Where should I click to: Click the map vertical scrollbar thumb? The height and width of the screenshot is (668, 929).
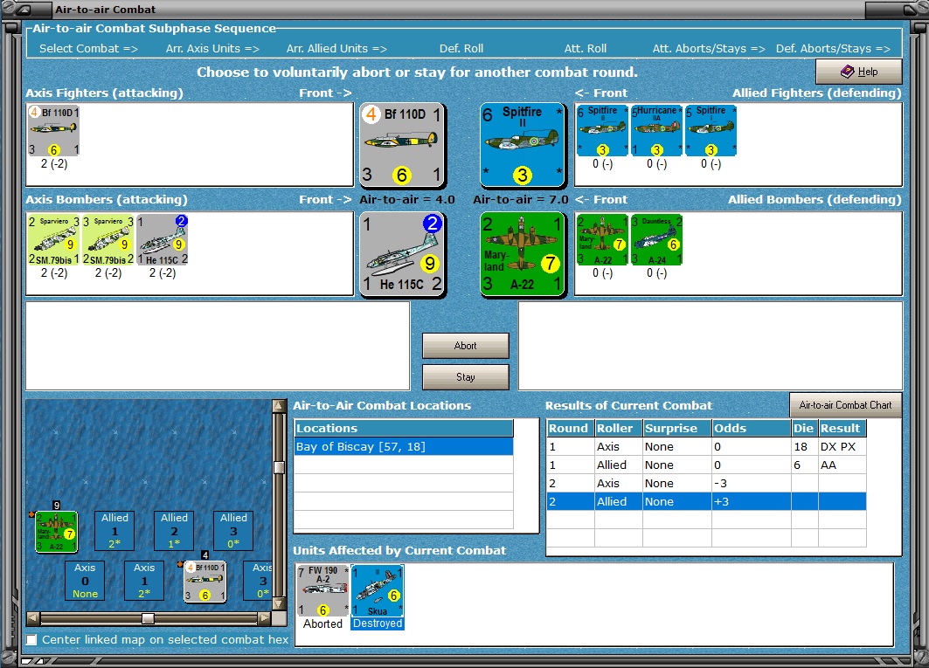(x=279, y=467)
